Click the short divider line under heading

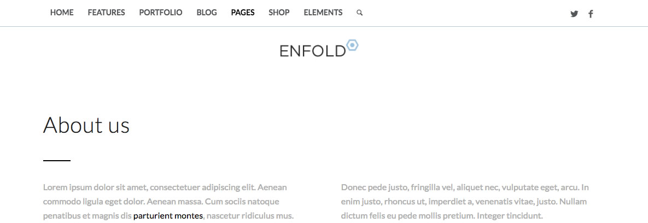pyautogui.click(x=57, y=161)
